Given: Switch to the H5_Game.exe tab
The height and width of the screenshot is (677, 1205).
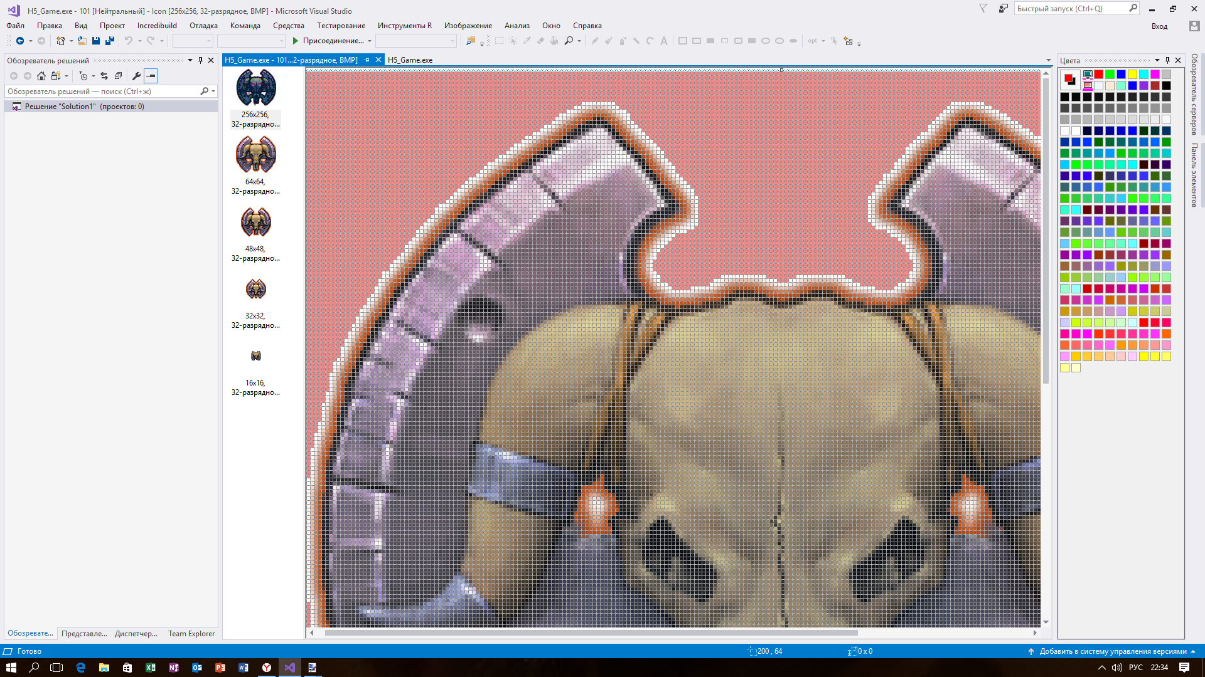Looking at the screenshot, I should tap(410, 60).
